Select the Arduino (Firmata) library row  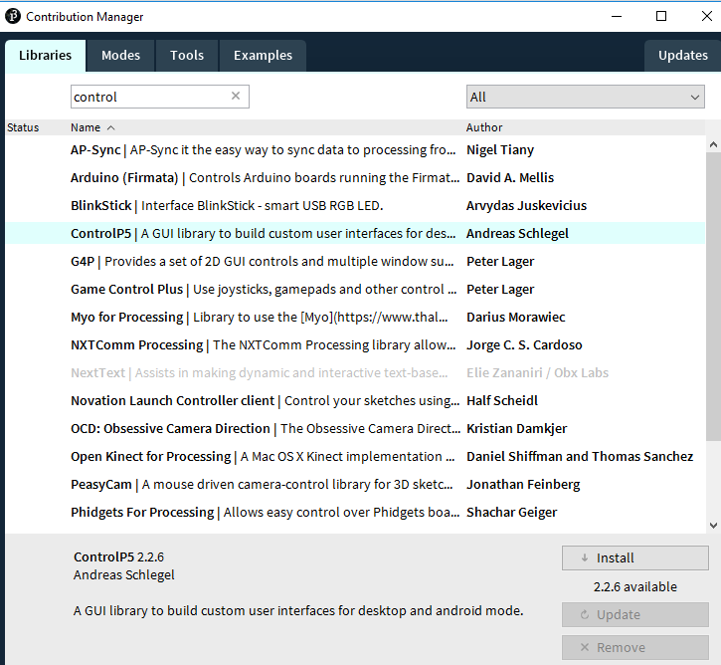pos(355,177)
